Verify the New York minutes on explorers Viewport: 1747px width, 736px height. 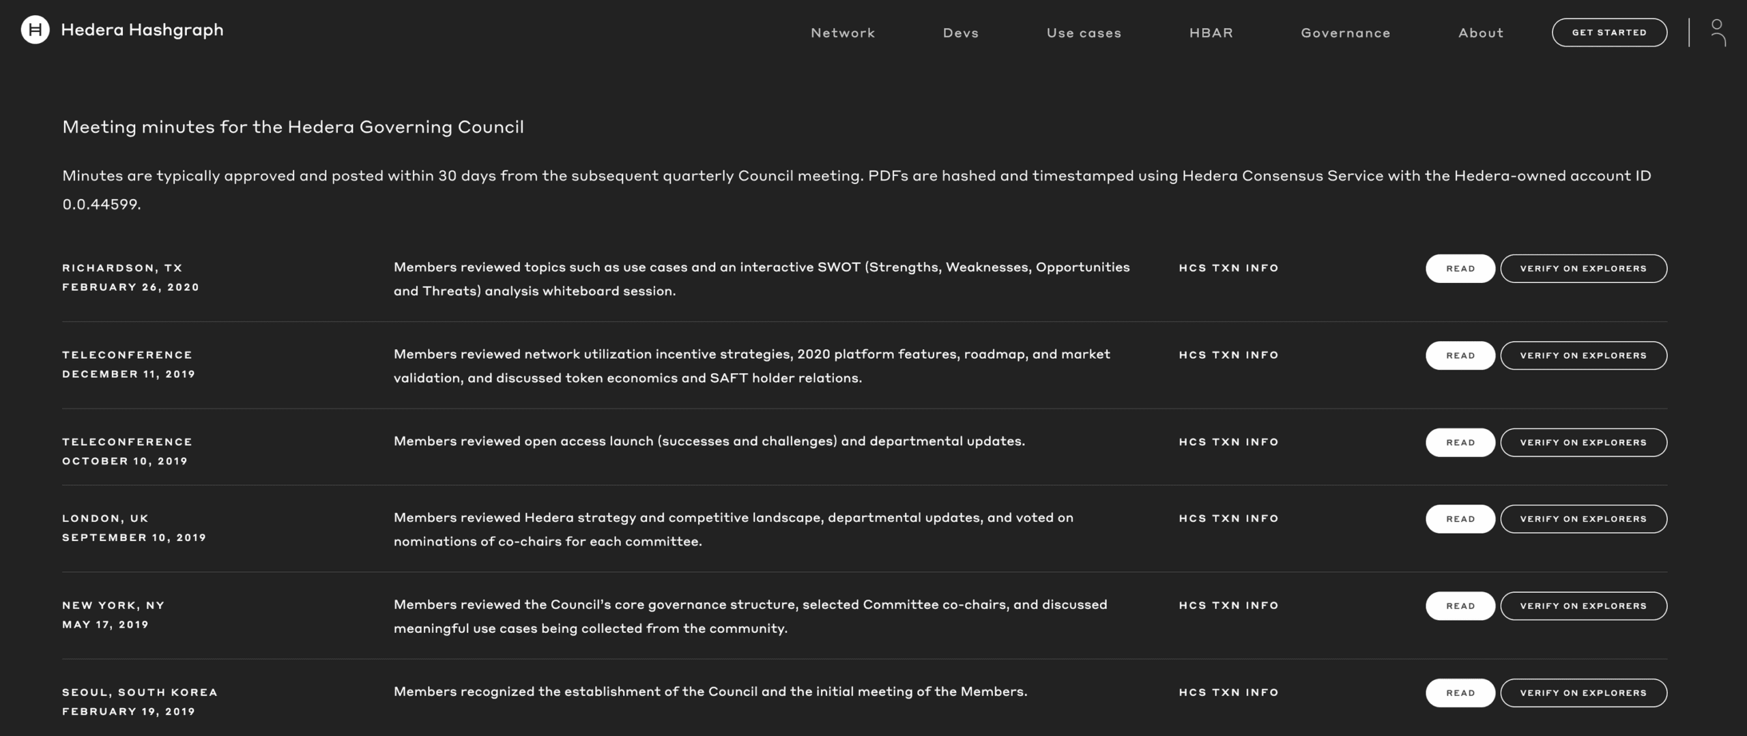pyautogui.click(x=1584, y=605)
